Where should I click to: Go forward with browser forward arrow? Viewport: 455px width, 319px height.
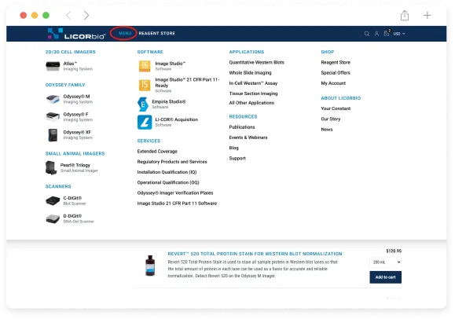click(86, 15)
